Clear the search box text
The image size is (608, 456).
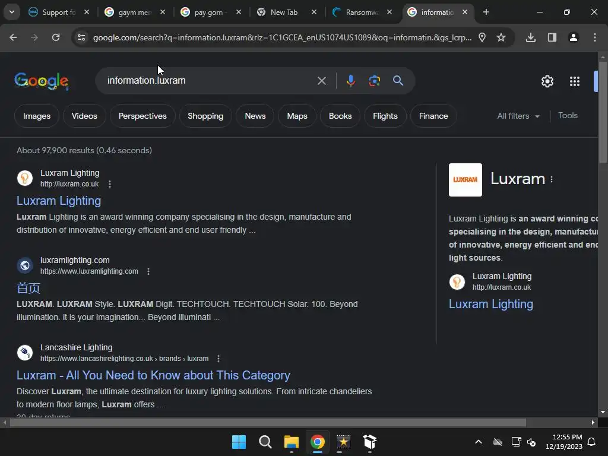pyautogui.click(x=321, y=81)
